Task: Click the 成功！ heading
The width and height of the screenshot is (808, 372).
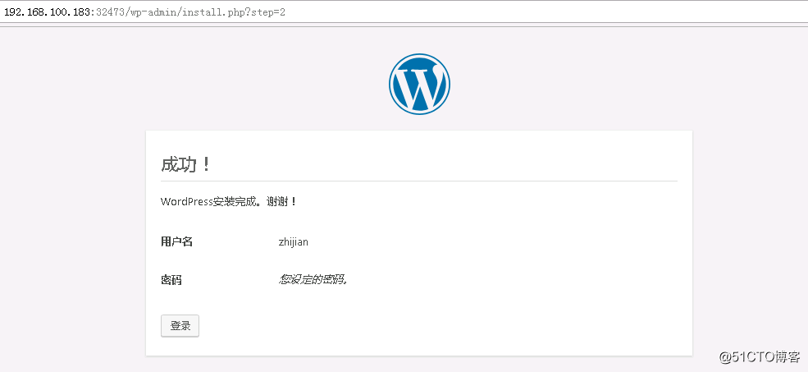Action: tap(185, 164)
